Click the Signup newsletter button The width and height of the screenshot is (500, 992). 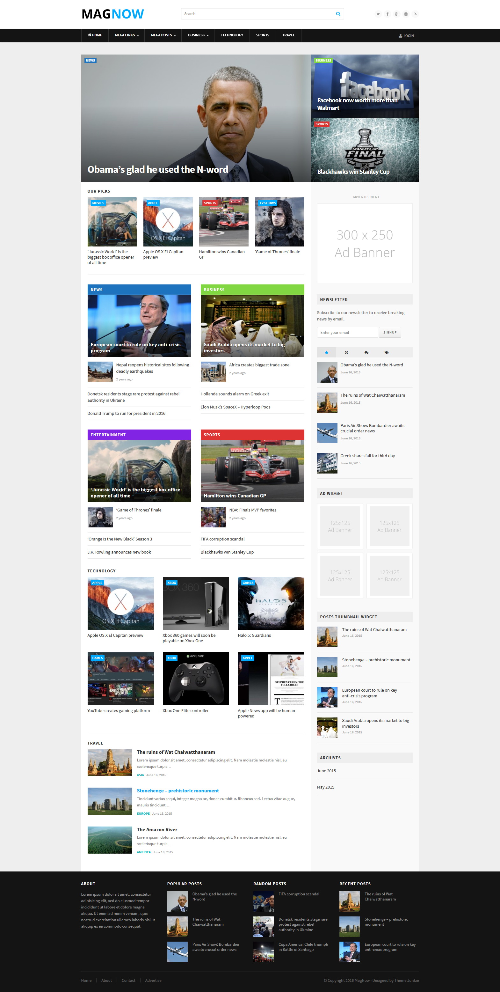(390, 332)
